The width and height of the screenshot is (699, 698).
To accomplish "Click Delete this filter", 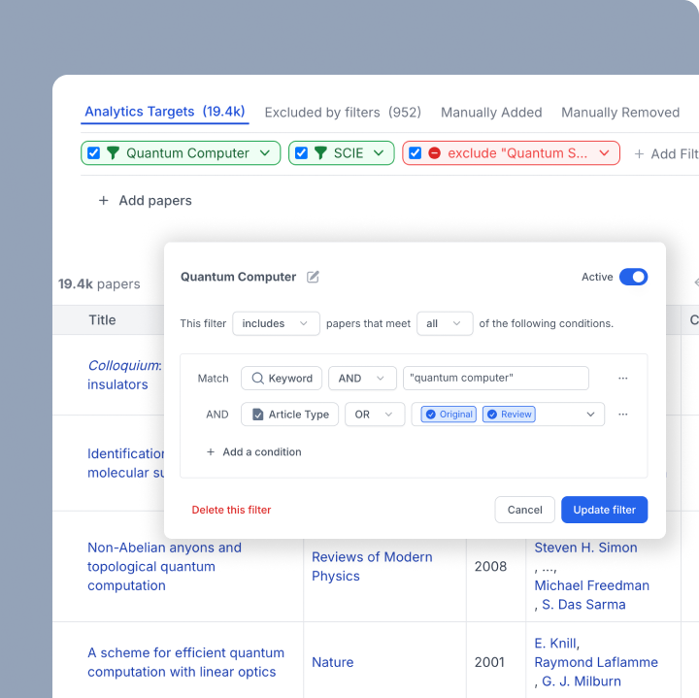I will (x=231, y=510).
